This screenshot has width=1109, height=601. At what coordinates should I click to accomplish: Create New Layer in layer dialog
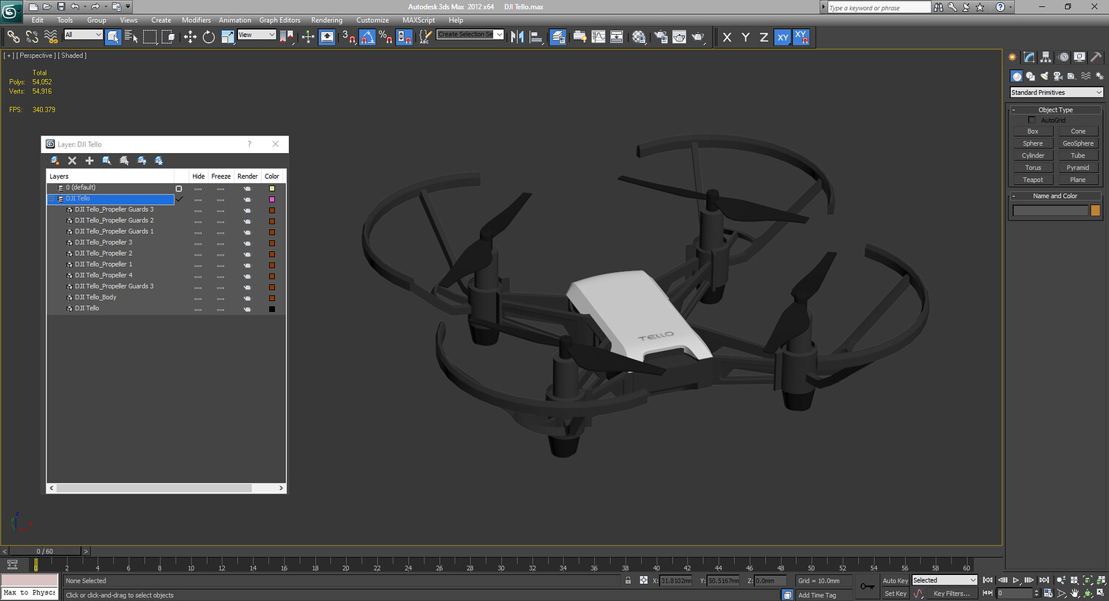[x=55, y=160]
